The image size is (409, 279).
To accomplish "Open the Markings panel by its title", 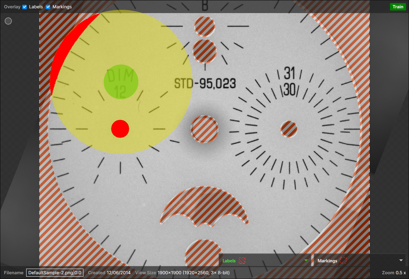I will pos(327,261).
